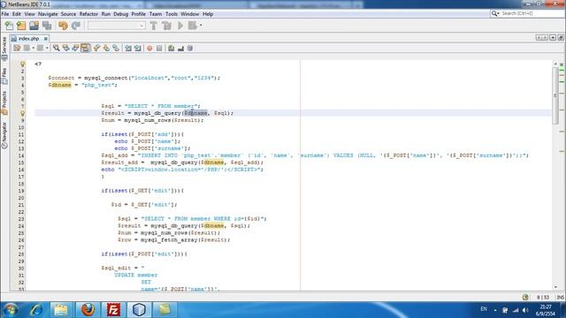Click the New File toolbar icon
566x318 pixels.
(x=9, y=26)
